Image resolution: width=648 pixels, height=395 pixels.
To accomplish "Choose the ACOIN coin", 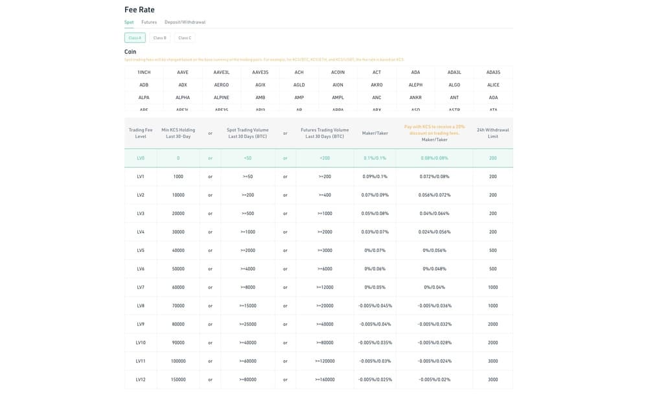I will tap(338, 73).
